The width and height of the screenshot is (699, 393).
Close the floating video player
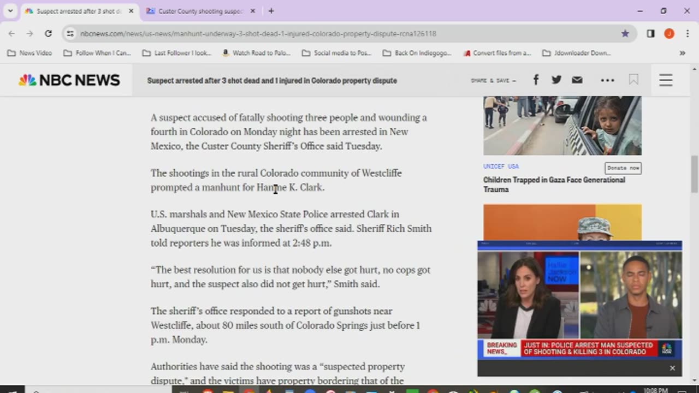672,368
